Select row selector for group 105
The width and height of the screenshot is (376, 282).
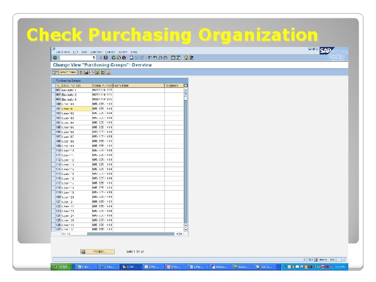53,127
